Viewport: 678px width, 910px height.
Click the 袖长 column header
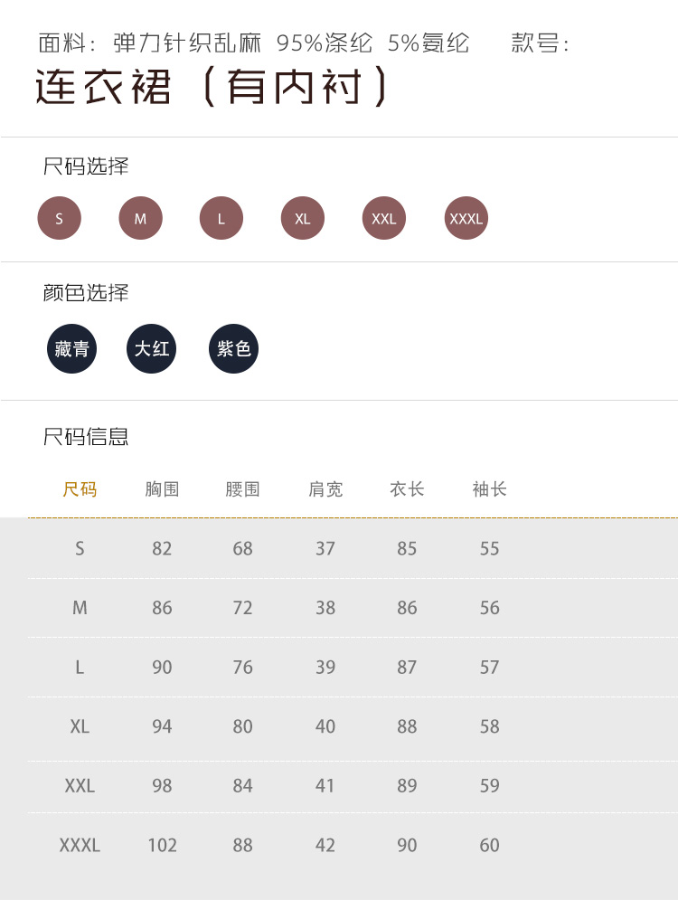[489, 489]
